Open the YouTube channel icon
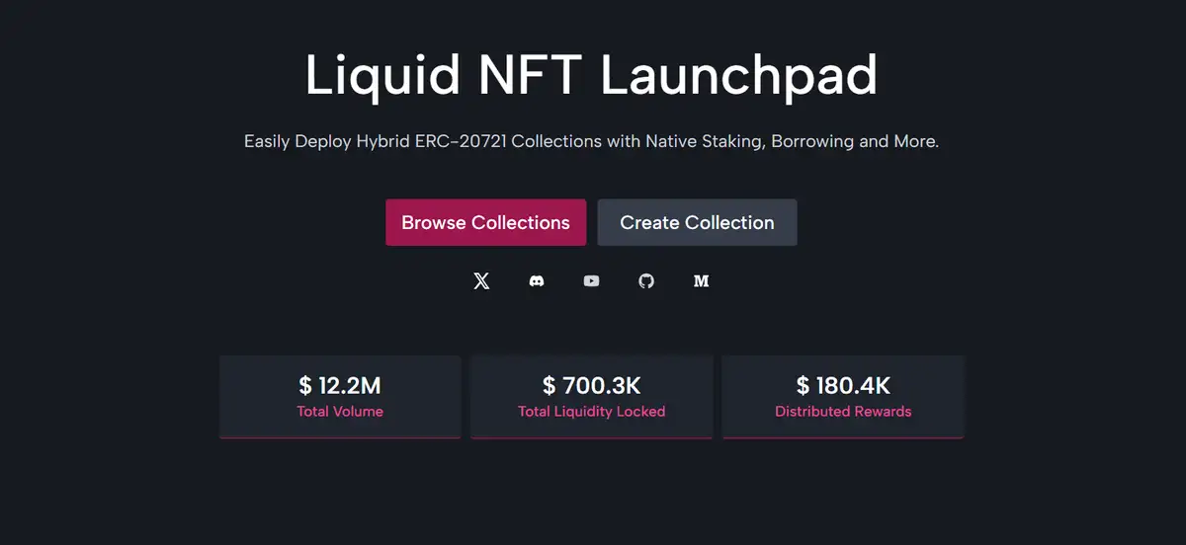 click(x=591, y=281)
